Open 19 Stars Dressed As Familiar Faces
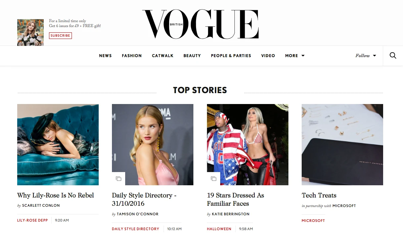 [x=235, y=199]
